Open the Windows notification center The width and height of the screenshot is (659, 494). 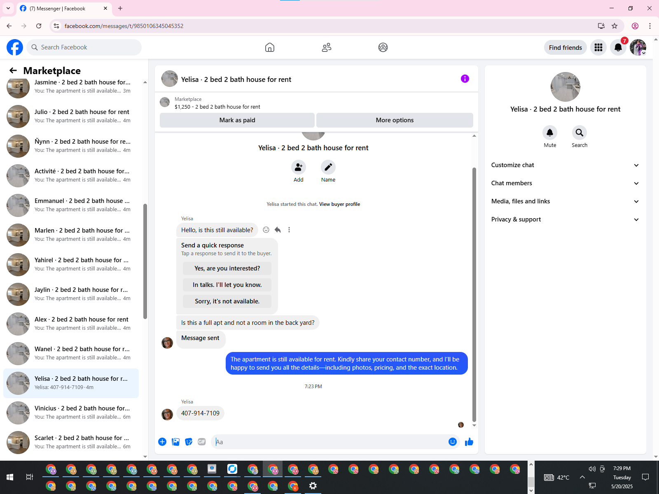[645, 477]
